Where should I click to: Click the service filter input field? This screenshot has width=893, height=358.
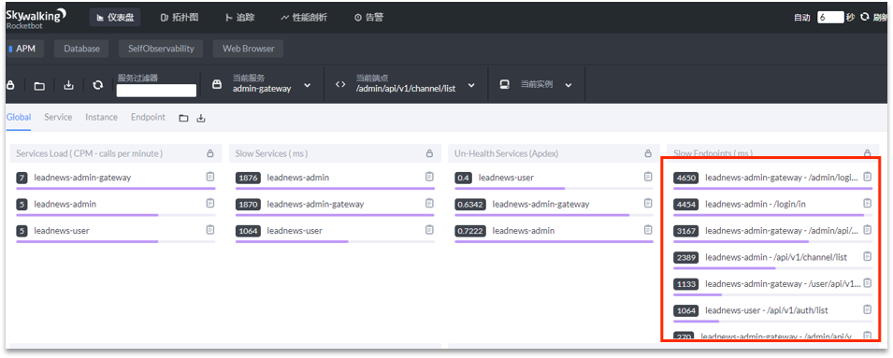point(156,91)
